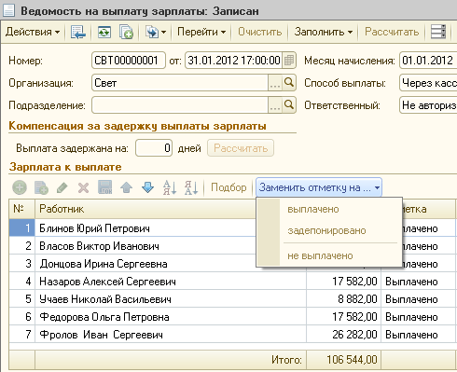Choose задепонировано in the popup menu

point(326,230)
